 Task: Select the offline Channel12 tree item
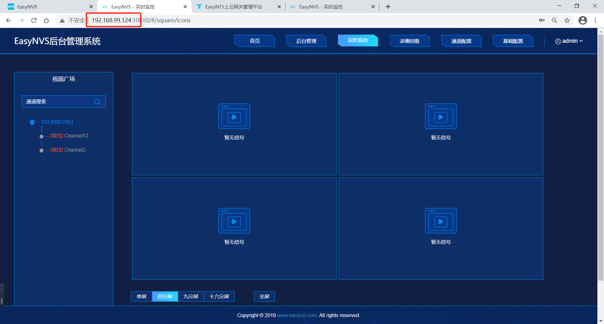pyautogui.click(x=70, y=136)
